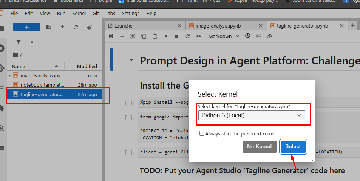Select notebook_template file in file browser
This screenshot has width=360, height=181.
54,84
